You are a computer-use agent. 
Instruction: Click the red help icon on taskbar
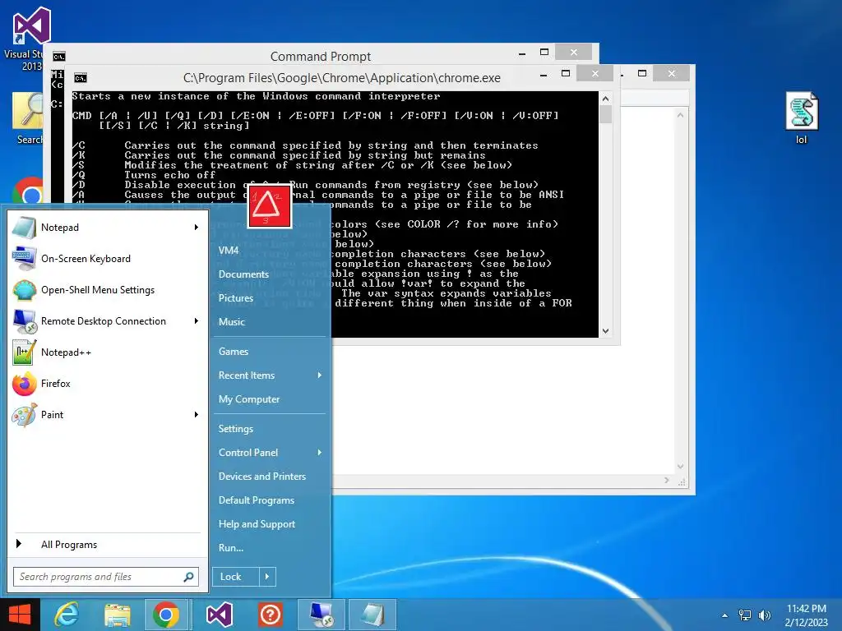[270, 615]
